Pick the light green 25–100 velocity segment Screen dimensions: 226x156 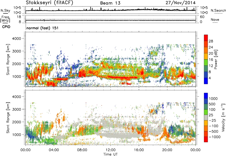click(x=206, y=112)
